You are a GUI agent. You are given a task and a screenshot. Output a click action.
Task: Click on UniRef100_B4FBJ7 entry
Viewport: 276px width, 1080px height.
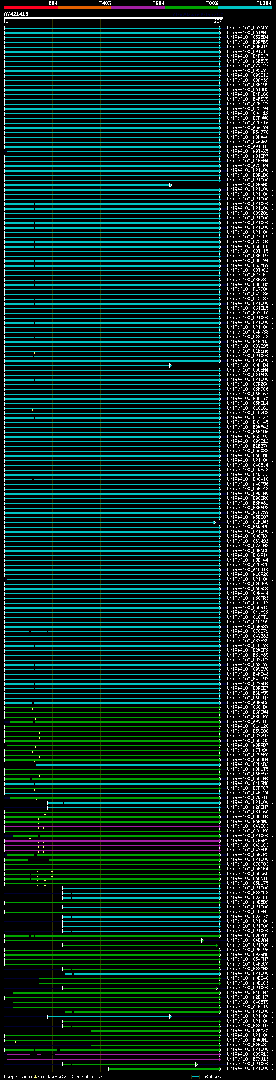coord(248,57)
